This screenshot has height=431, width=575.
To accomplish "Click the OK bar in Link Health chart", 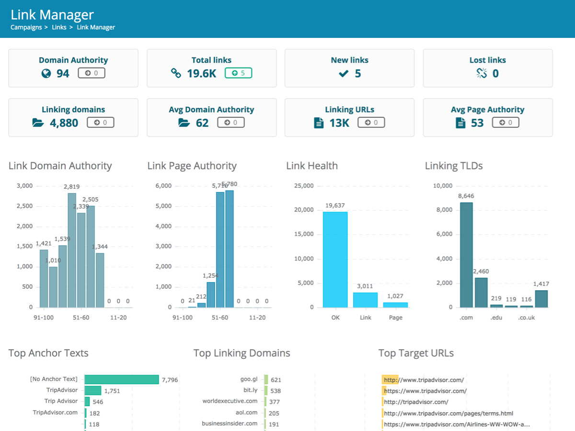I will 335,259.
